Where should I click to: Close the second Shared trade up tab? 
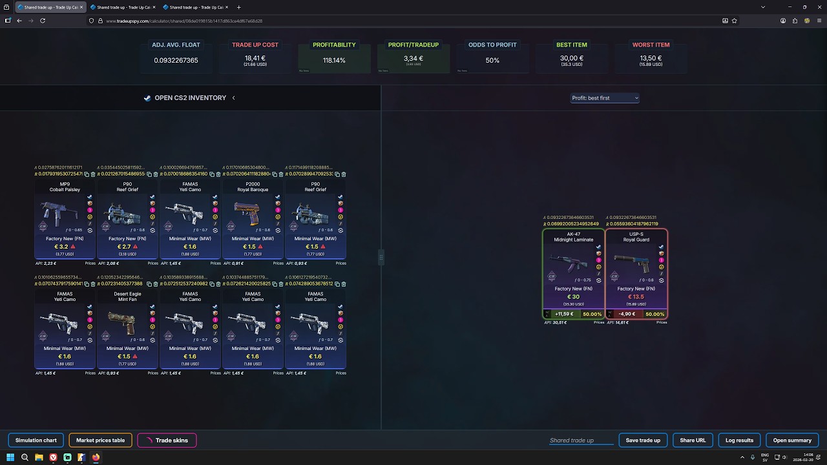click(153, 7)
